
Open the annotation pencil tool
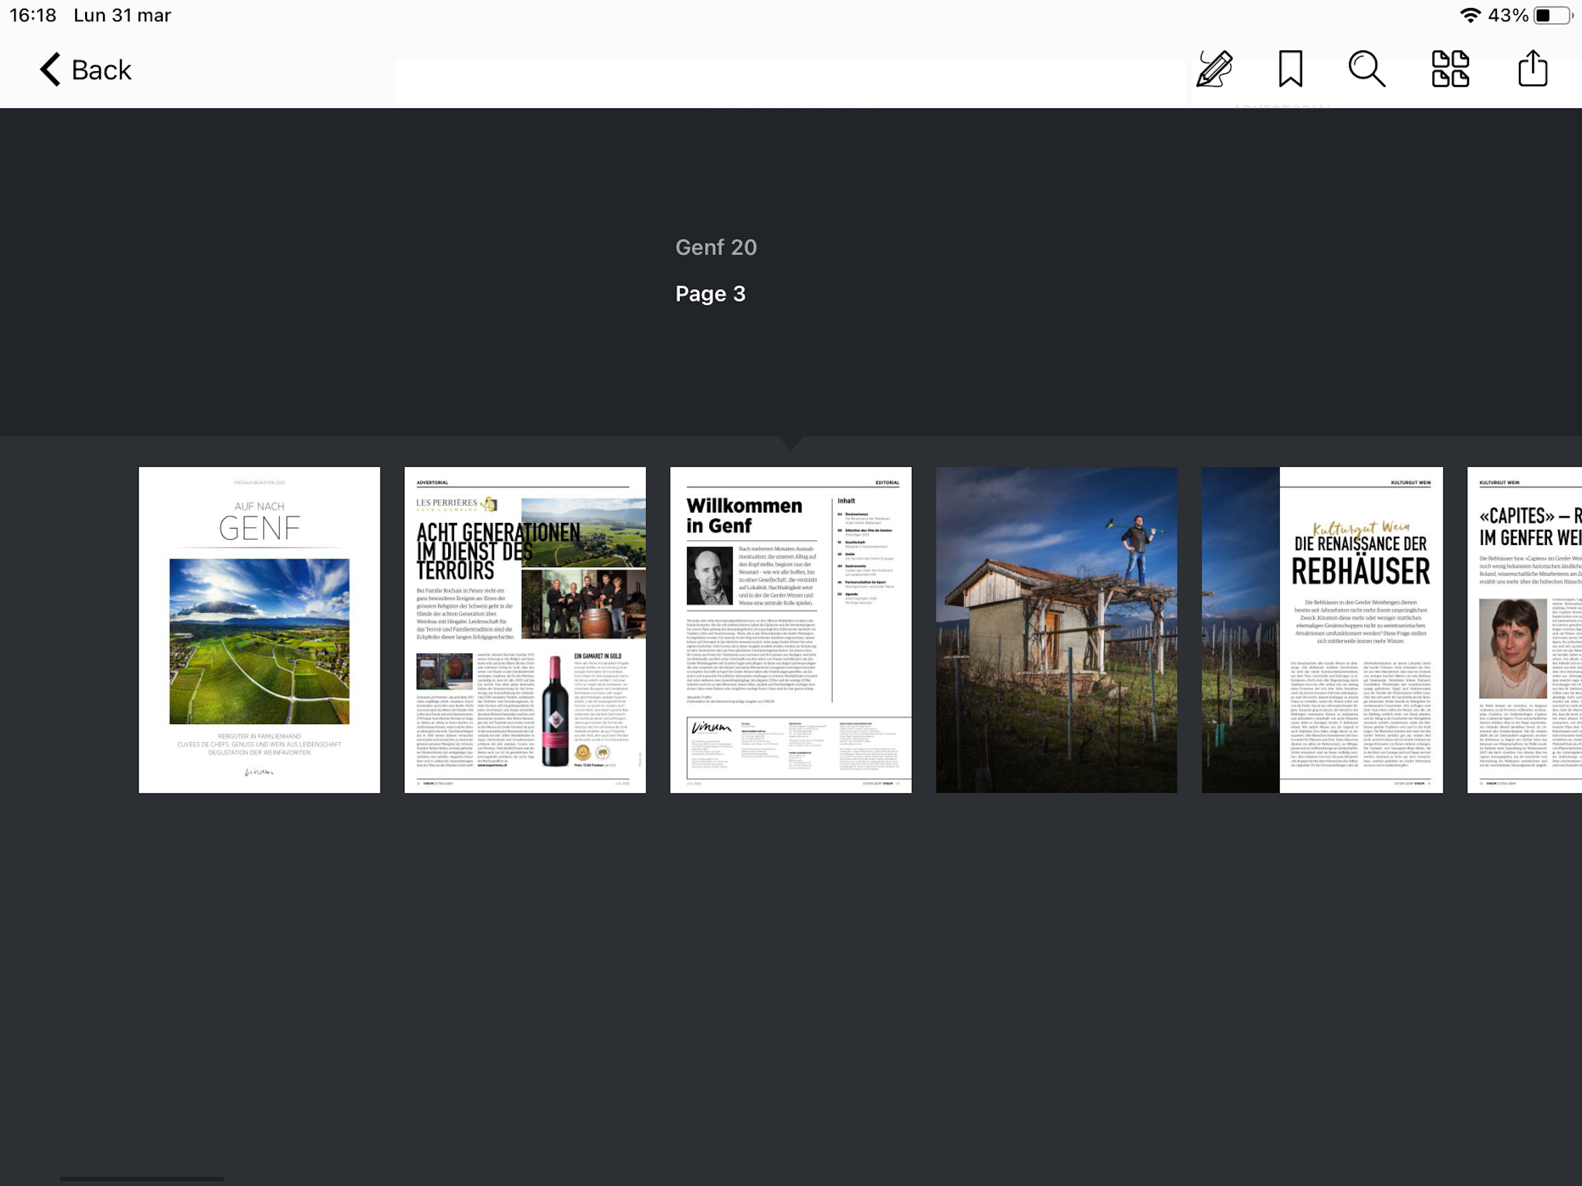click(x=1214, y=69)
